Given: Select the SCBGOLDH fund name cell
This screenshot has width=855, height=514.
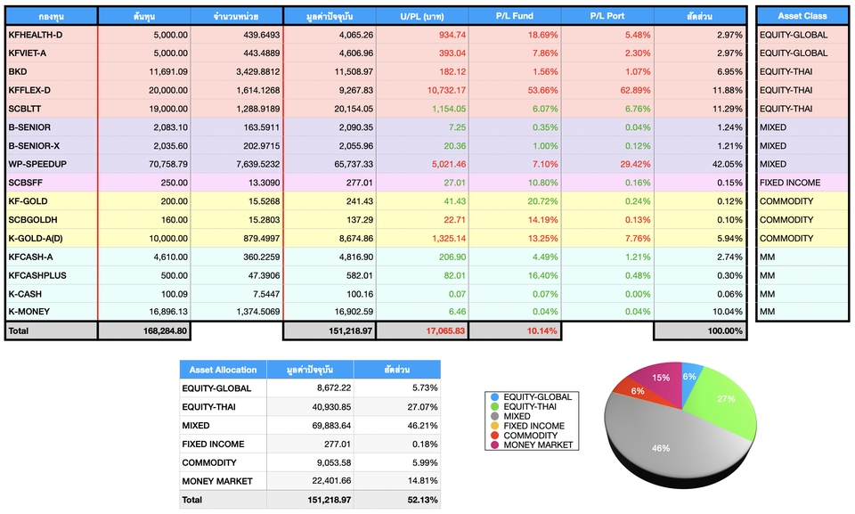Looking at the screenshot, I should [x=52, y=220].
